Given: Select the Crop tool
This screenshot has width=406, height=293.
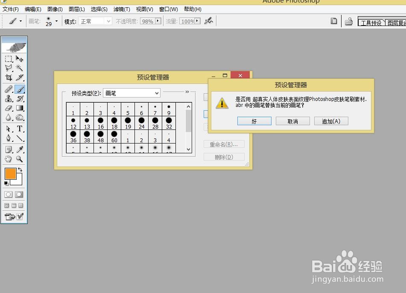Looking at the screenshot, I should (x=9, y=77).
